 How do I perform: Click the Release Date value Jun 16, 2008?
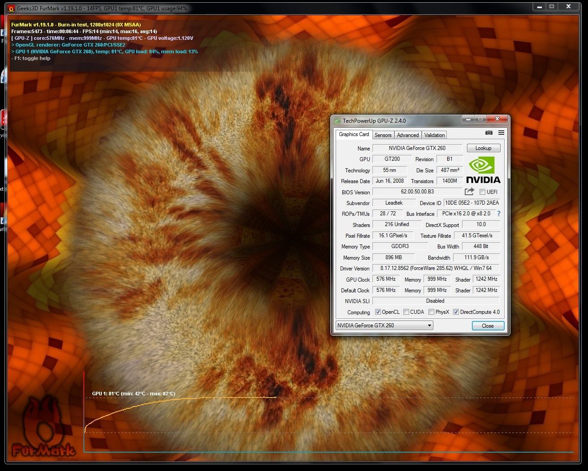[x=389, y=181]
